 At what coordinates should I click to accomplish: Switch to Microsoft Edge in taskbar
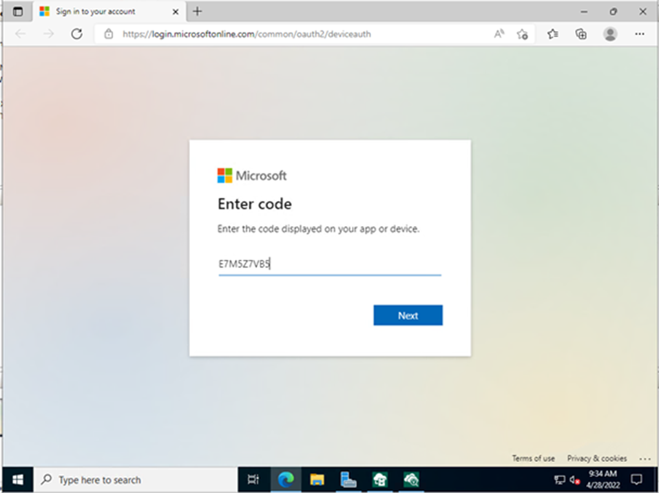coord(286,479)
